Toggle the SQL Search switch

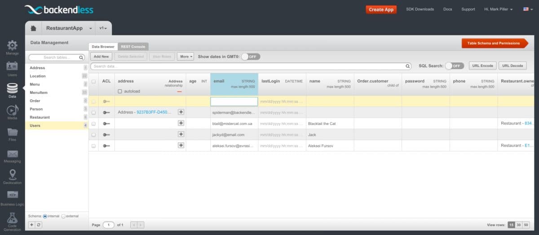coord(455,66)
